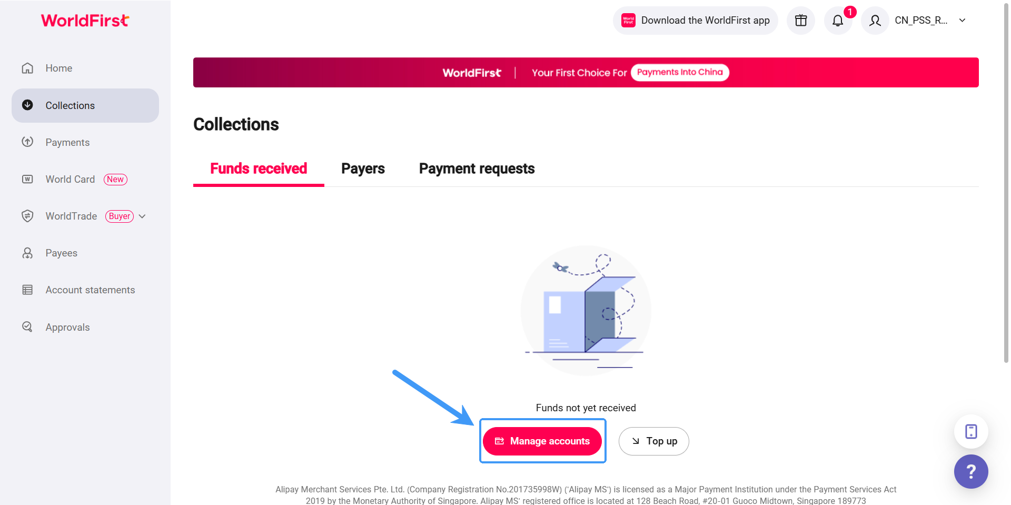The image size is (1011, 505).
Task: Switch to the Payment requests tab
Action: (477, 169)
